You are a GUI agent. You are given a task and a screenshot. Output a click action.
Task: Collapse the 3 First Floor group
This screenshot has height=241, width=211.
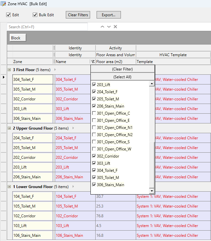(9, 70)
